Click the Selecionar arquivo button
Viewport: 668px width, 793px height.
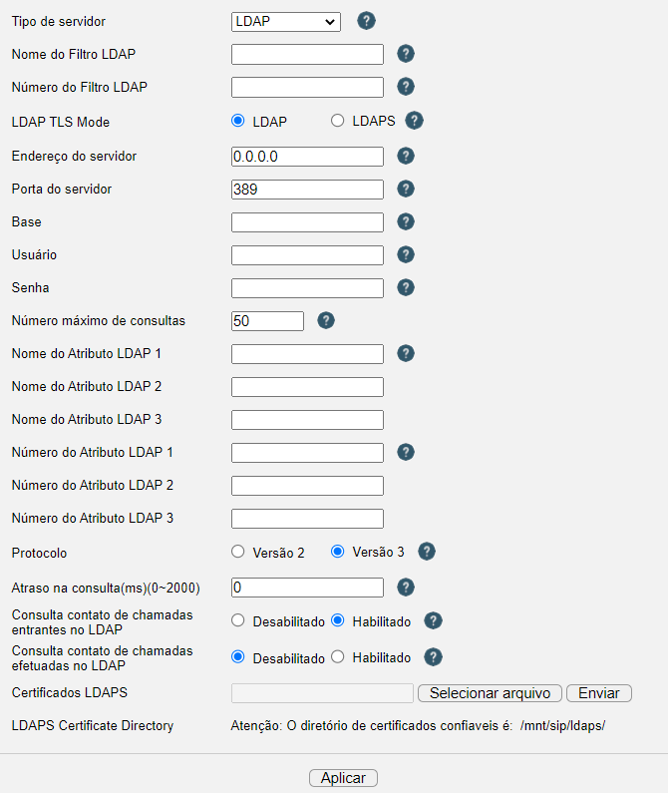490,693
